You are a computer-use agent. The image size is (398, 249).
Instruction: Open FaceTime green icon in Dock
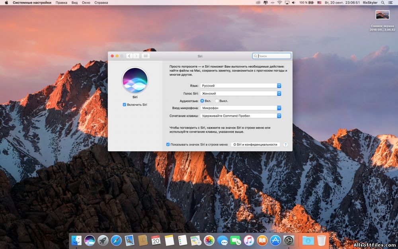click(x=236, y=240)
